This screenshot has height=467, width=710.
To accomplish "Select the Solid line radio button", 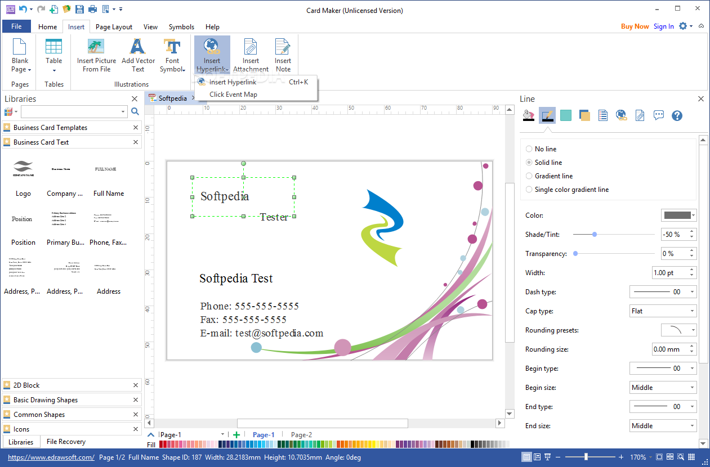I will click(x=529, y=163).
